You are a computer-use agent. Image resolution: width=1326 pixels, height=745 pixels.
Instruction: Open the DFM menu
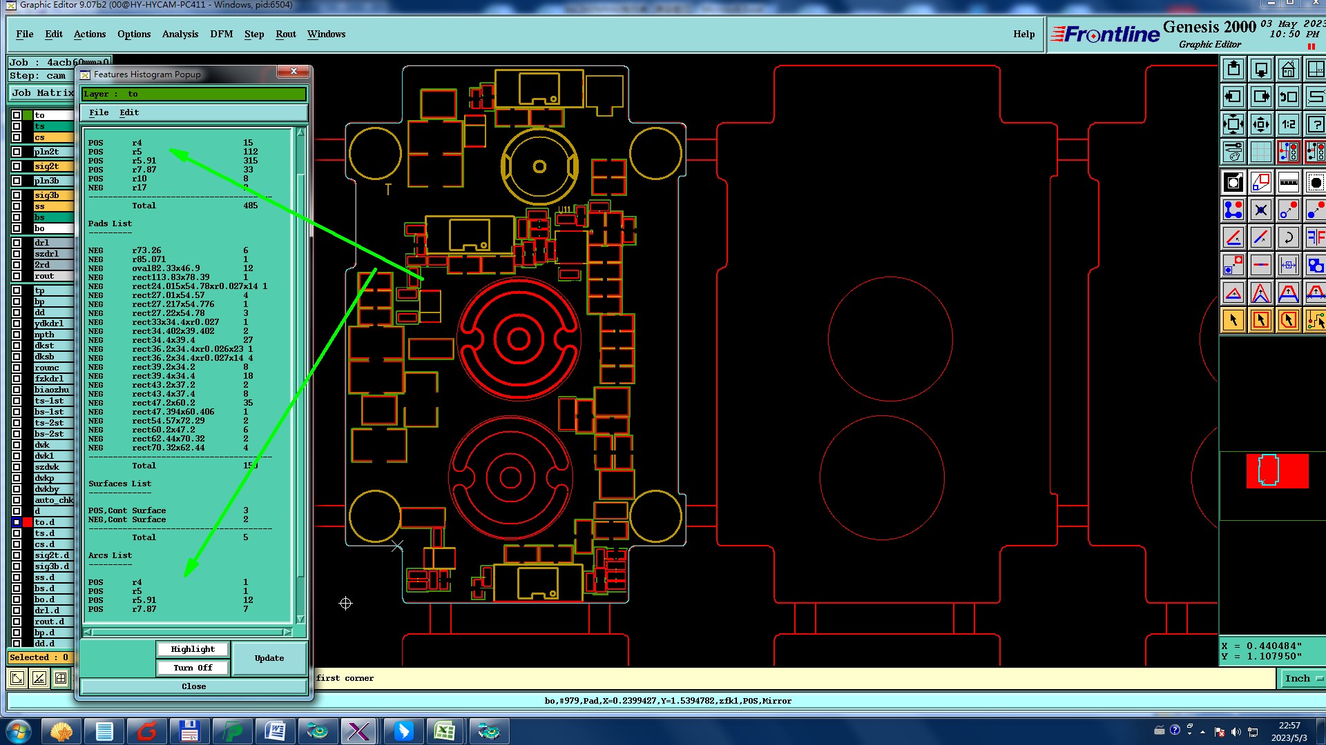click(221, 34)
